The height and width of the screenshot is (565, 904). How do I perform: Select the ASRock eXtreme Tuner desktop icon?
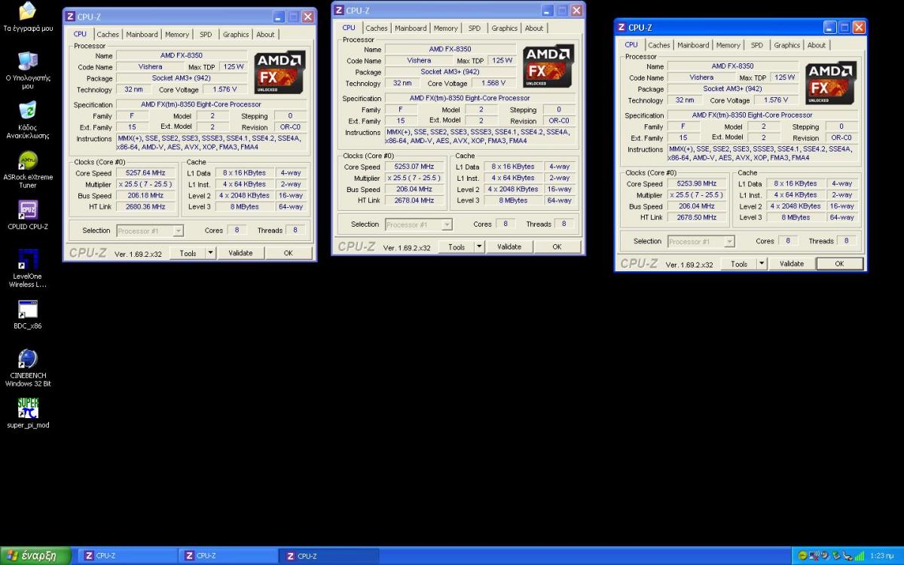[x=28, y=170]
